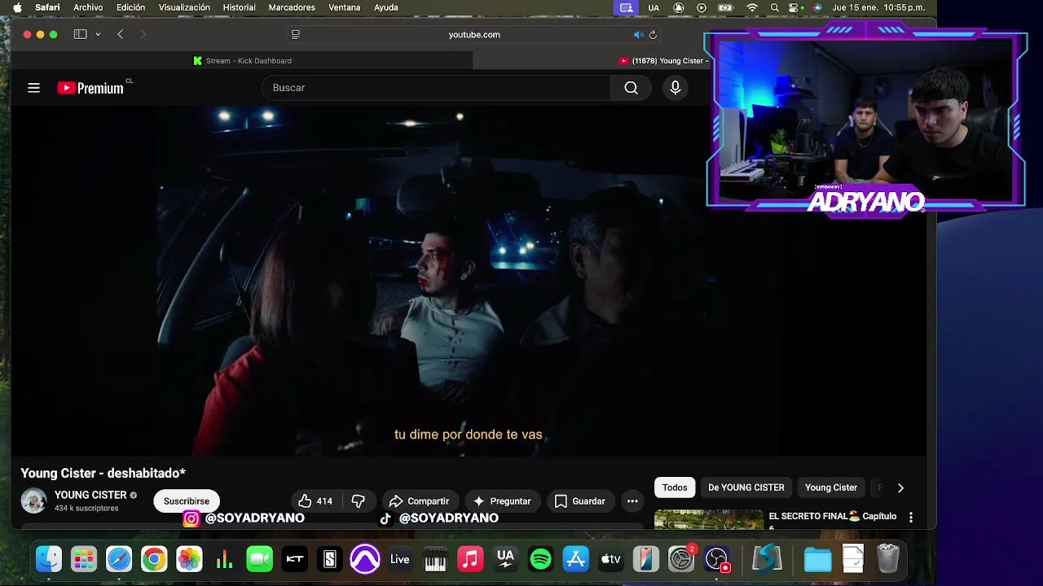Open the YOUNG CISTER channel name link
The height and width of the screenshot is (586, 1043).
(90, 495)
